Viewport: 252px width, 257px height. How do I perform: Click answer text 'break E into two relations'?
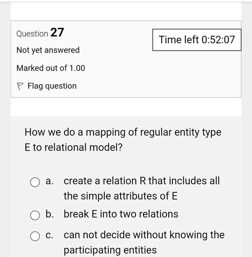tap(121, 214)
